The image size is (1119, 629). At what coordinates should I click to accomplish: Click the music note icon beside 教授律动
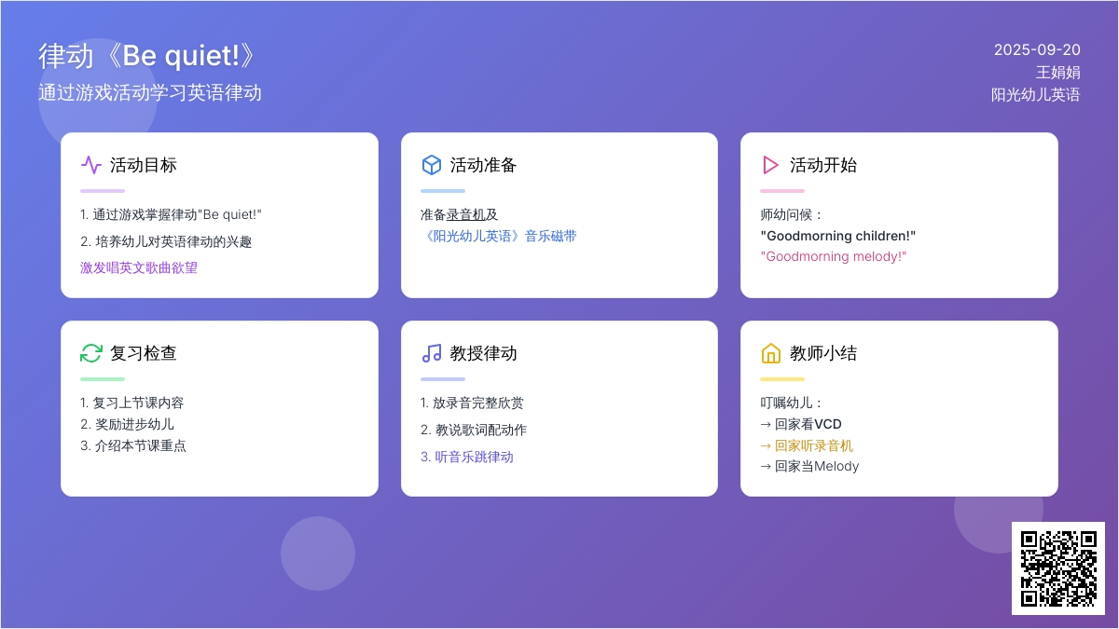point(431,353)
